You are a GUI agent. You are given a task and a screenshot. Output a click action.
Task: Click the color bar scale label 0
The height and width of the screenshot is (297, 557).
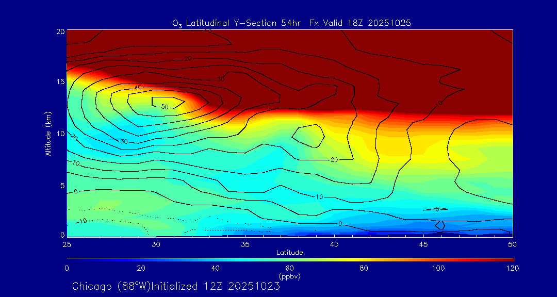coord(67,268)
